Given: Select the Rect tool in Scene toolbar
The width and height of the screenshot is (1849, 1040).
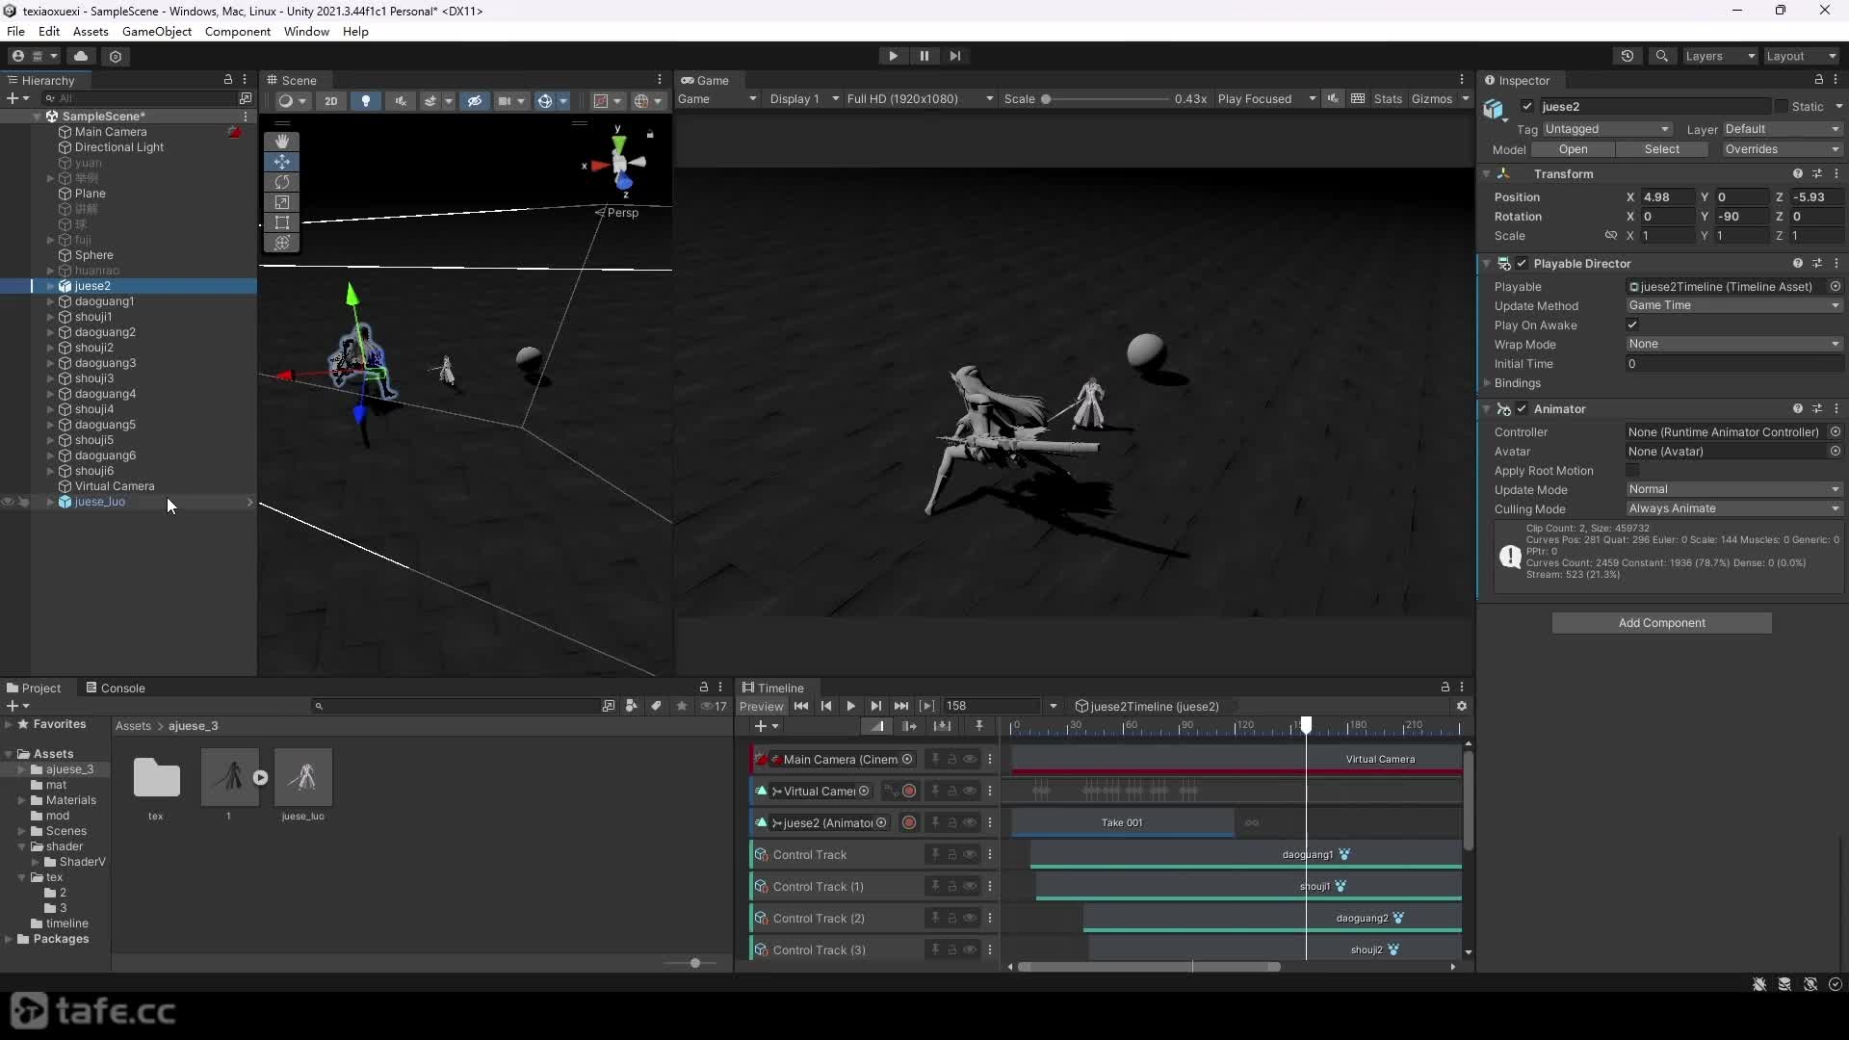Looking at the screenshot, I should pos(281,222).
